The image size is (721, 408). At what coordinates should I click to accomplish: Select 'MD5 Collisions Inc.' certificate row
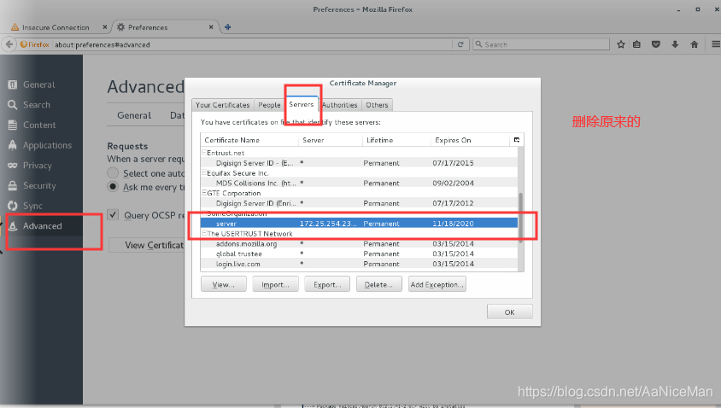point(359,183)
